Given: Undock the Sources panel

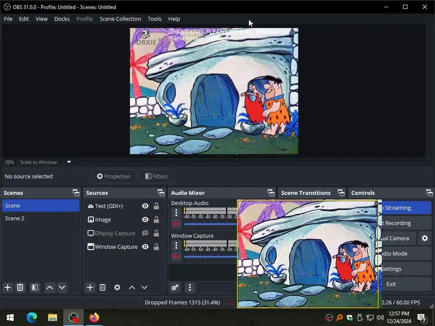Looking at the screenshot, I should [x=161, y=193].
